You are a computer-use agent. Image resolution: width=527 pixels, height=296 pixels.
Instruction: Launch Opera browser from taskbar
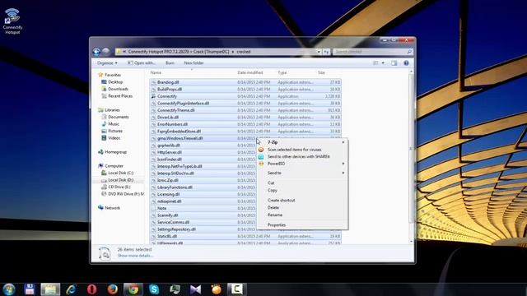[91, 289]
